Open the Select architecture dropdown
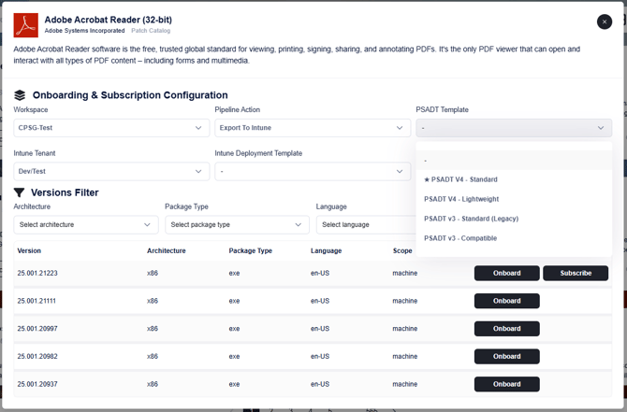Image resolution: width=627 pixels, height=412 pixels. tap(86, 225)
